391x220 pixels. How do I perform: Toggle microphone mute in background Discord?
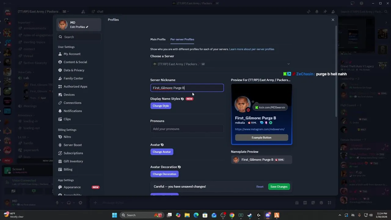(x=57, y=203)
